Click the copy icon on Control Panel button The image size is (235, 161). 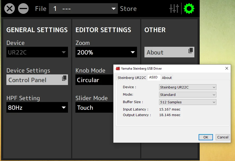click(64, 78)
